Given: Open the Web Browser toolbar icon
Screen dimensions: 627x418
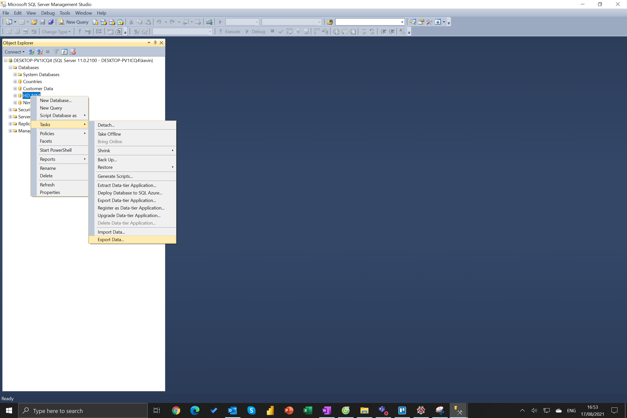Looking at the screenshot, I should [x=438, y=22].
